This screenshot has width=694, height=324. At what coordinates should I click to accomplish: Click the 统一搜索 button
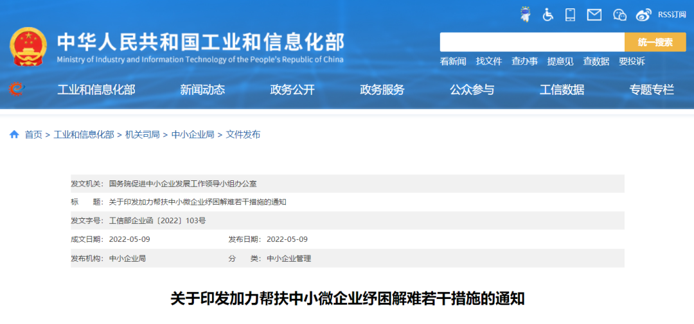point(655,42)
